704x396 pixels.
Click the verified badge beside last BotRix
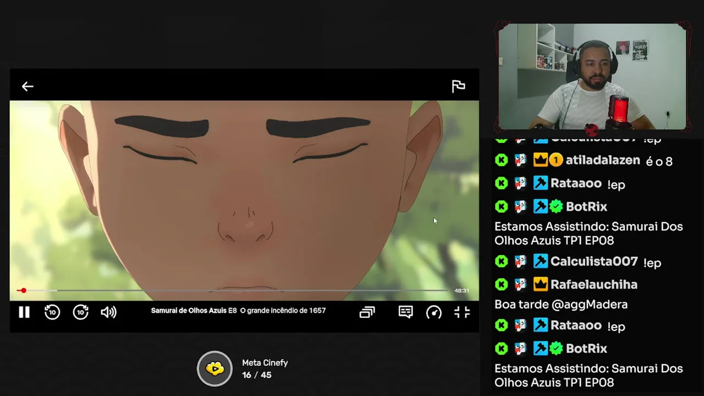coord(556,348)
